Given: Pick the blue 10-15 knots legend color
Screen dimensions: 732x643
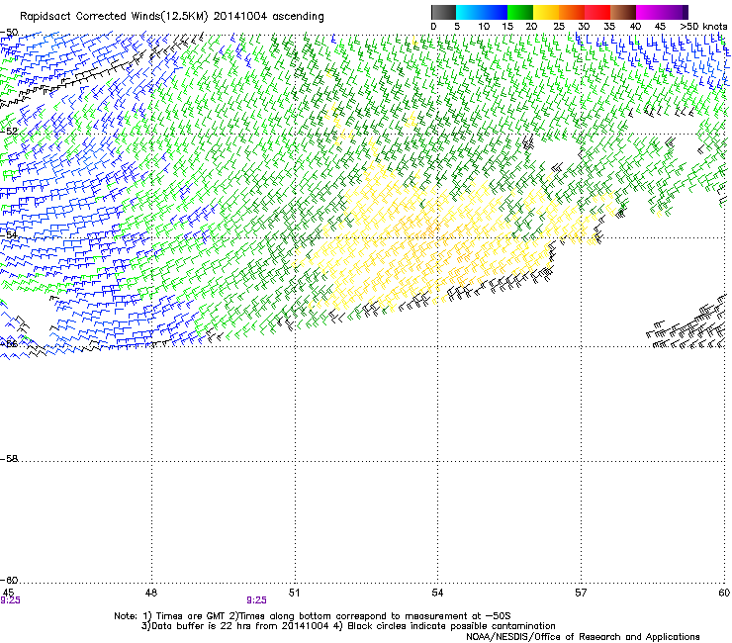Looking at the screenshot, I should click(495, 12).
